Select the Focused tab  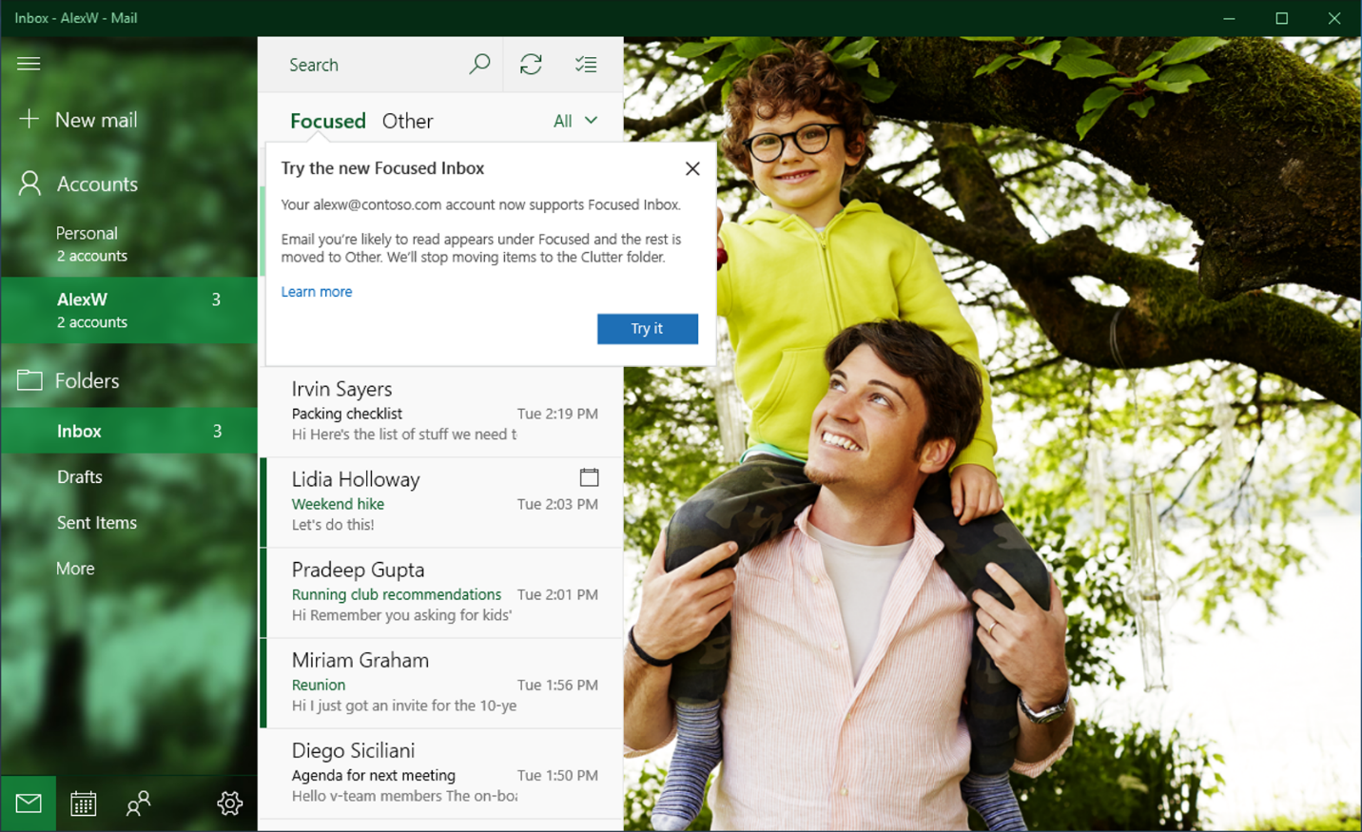tap(327, 121)
